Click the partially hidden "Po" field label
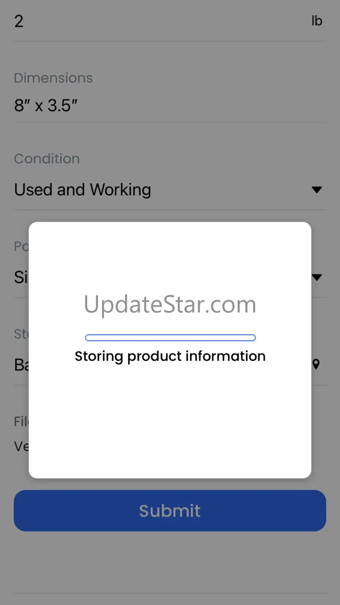 point(21,246)
